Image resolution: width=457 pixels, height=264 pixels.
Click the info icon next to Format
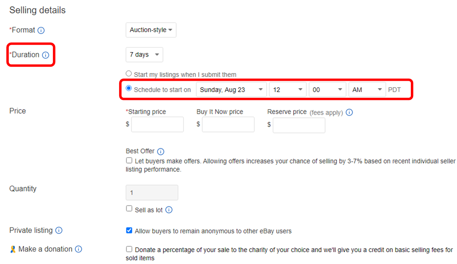(41, 31)
